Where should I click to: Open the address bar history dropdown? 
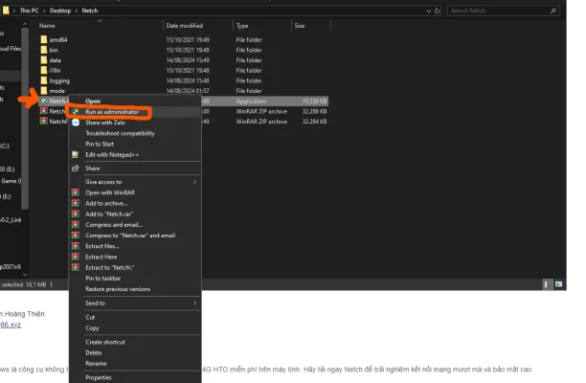429,11
